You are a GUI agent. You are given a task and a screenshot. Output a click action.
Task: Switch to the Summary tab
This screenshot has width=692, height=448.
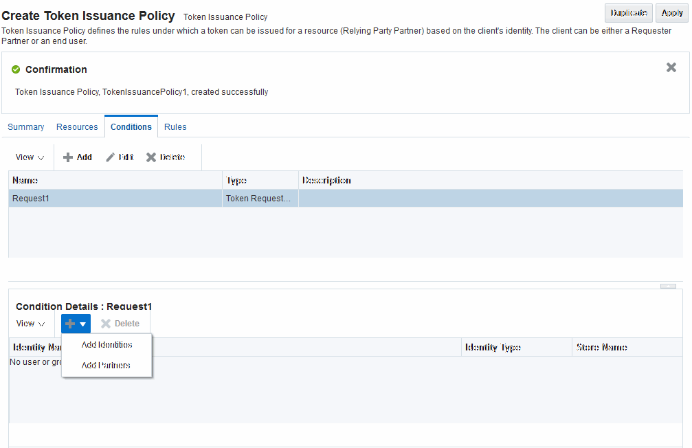(x=26, y=126)
